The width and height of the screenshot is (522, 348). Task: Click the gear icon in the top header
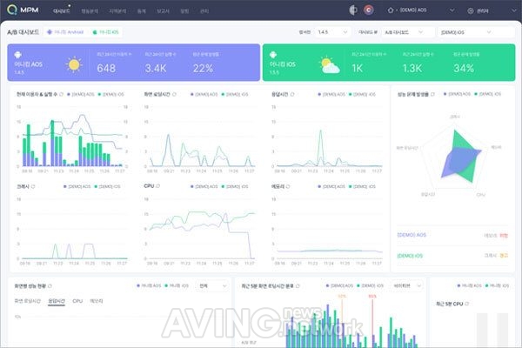click(471, 10)
